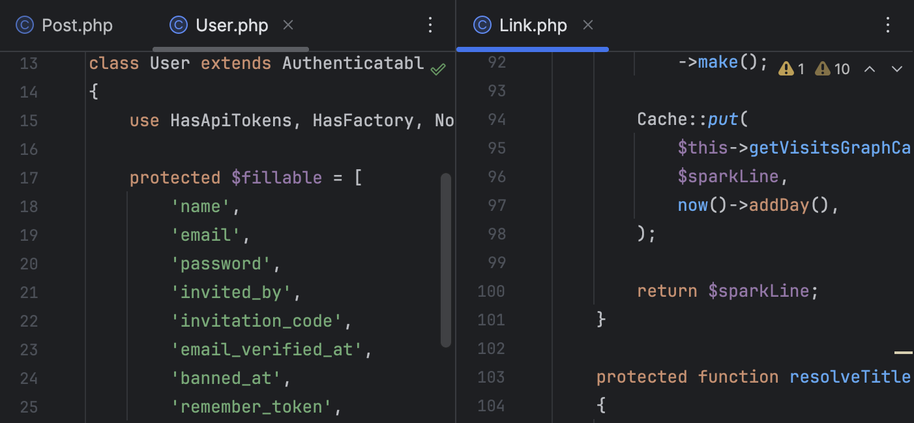Click the PHP class icon on User.php tab

click(178, 25)
